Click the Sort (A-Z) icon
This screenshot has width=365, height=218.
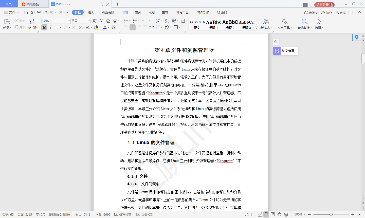[x=167, y=21]
